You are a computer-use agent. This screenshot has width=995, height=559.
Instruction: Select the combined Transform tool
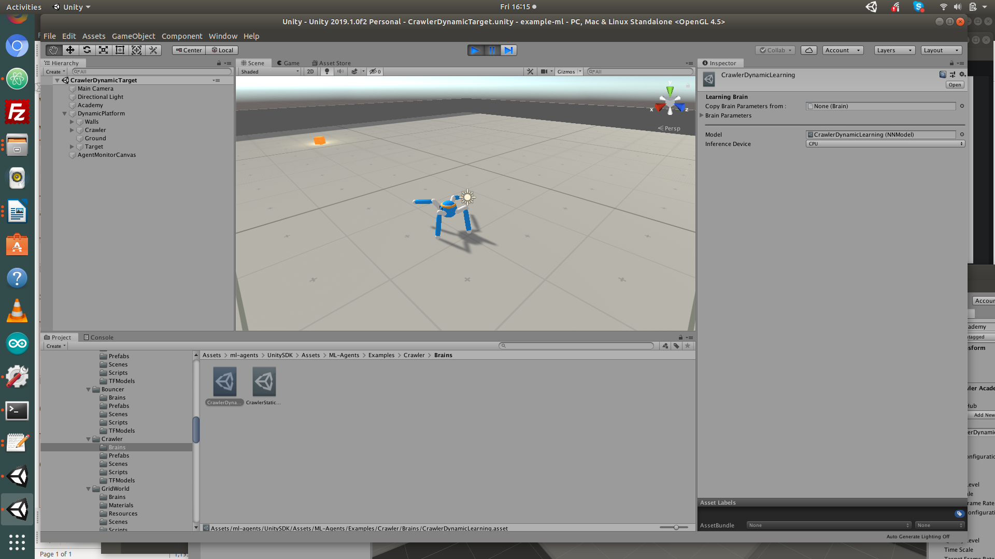pyautogui.click(x=136, y=50)
